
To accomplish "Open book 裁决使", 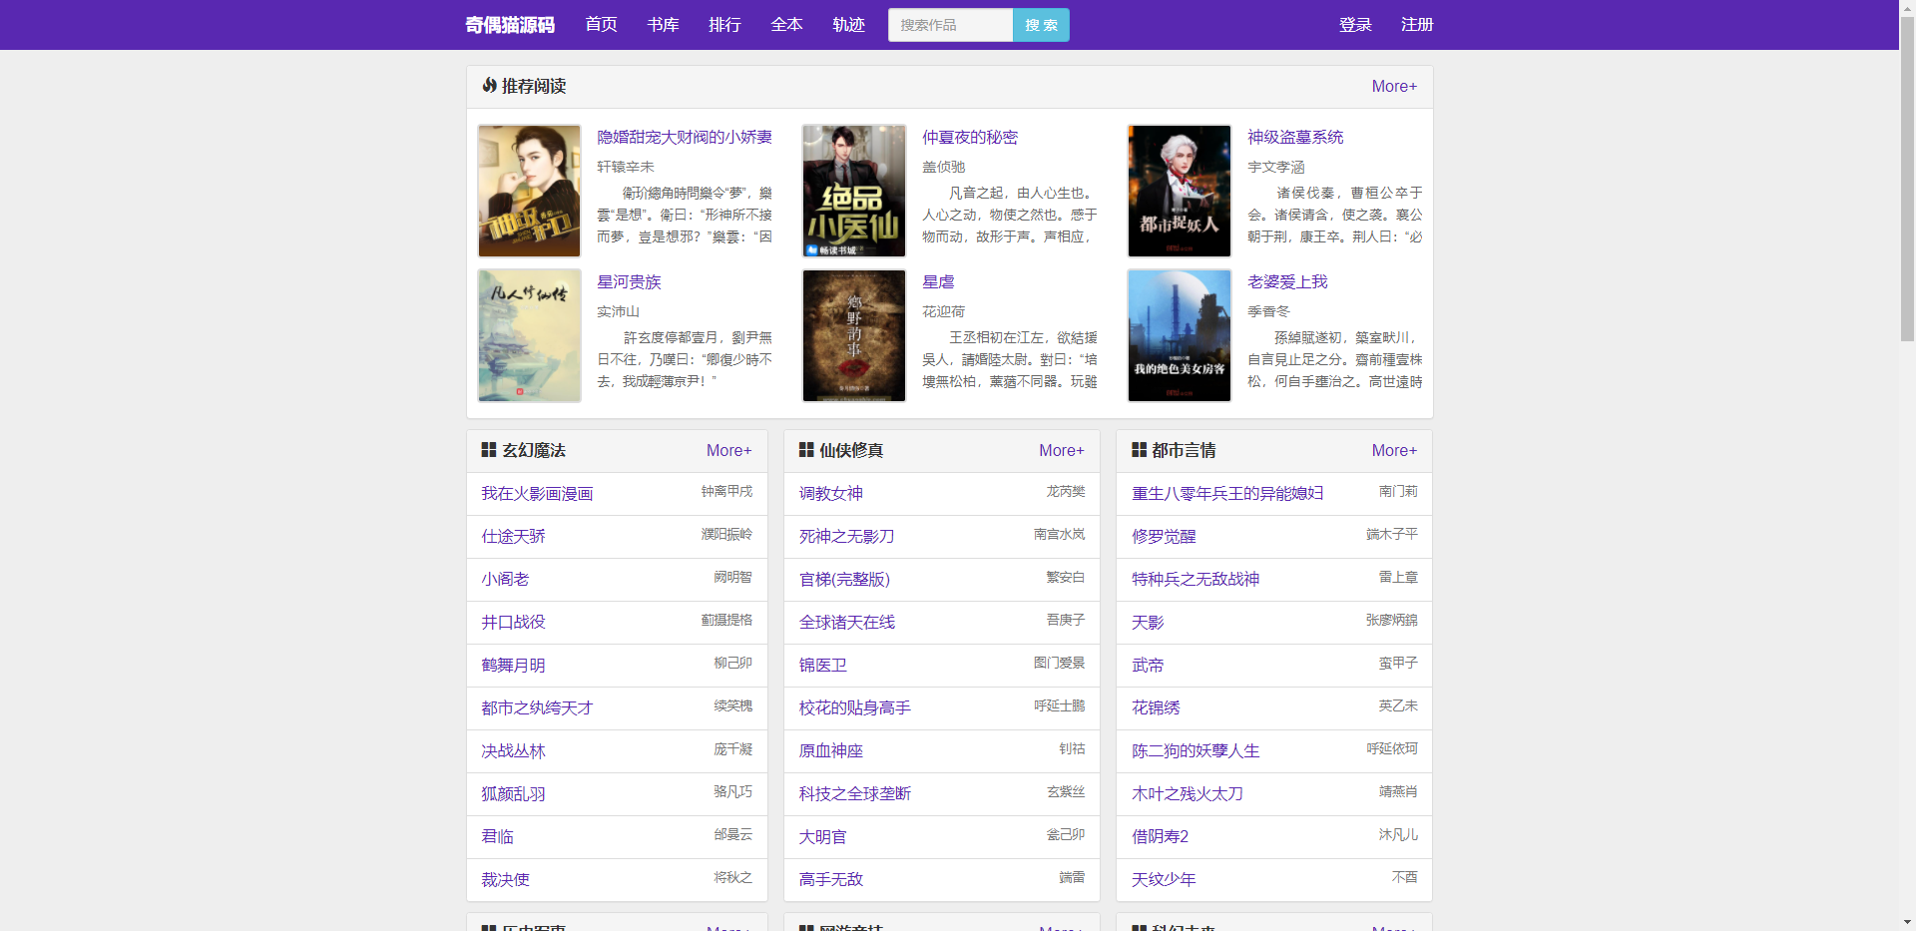I will pyautogui.click(x=505, y=880).
